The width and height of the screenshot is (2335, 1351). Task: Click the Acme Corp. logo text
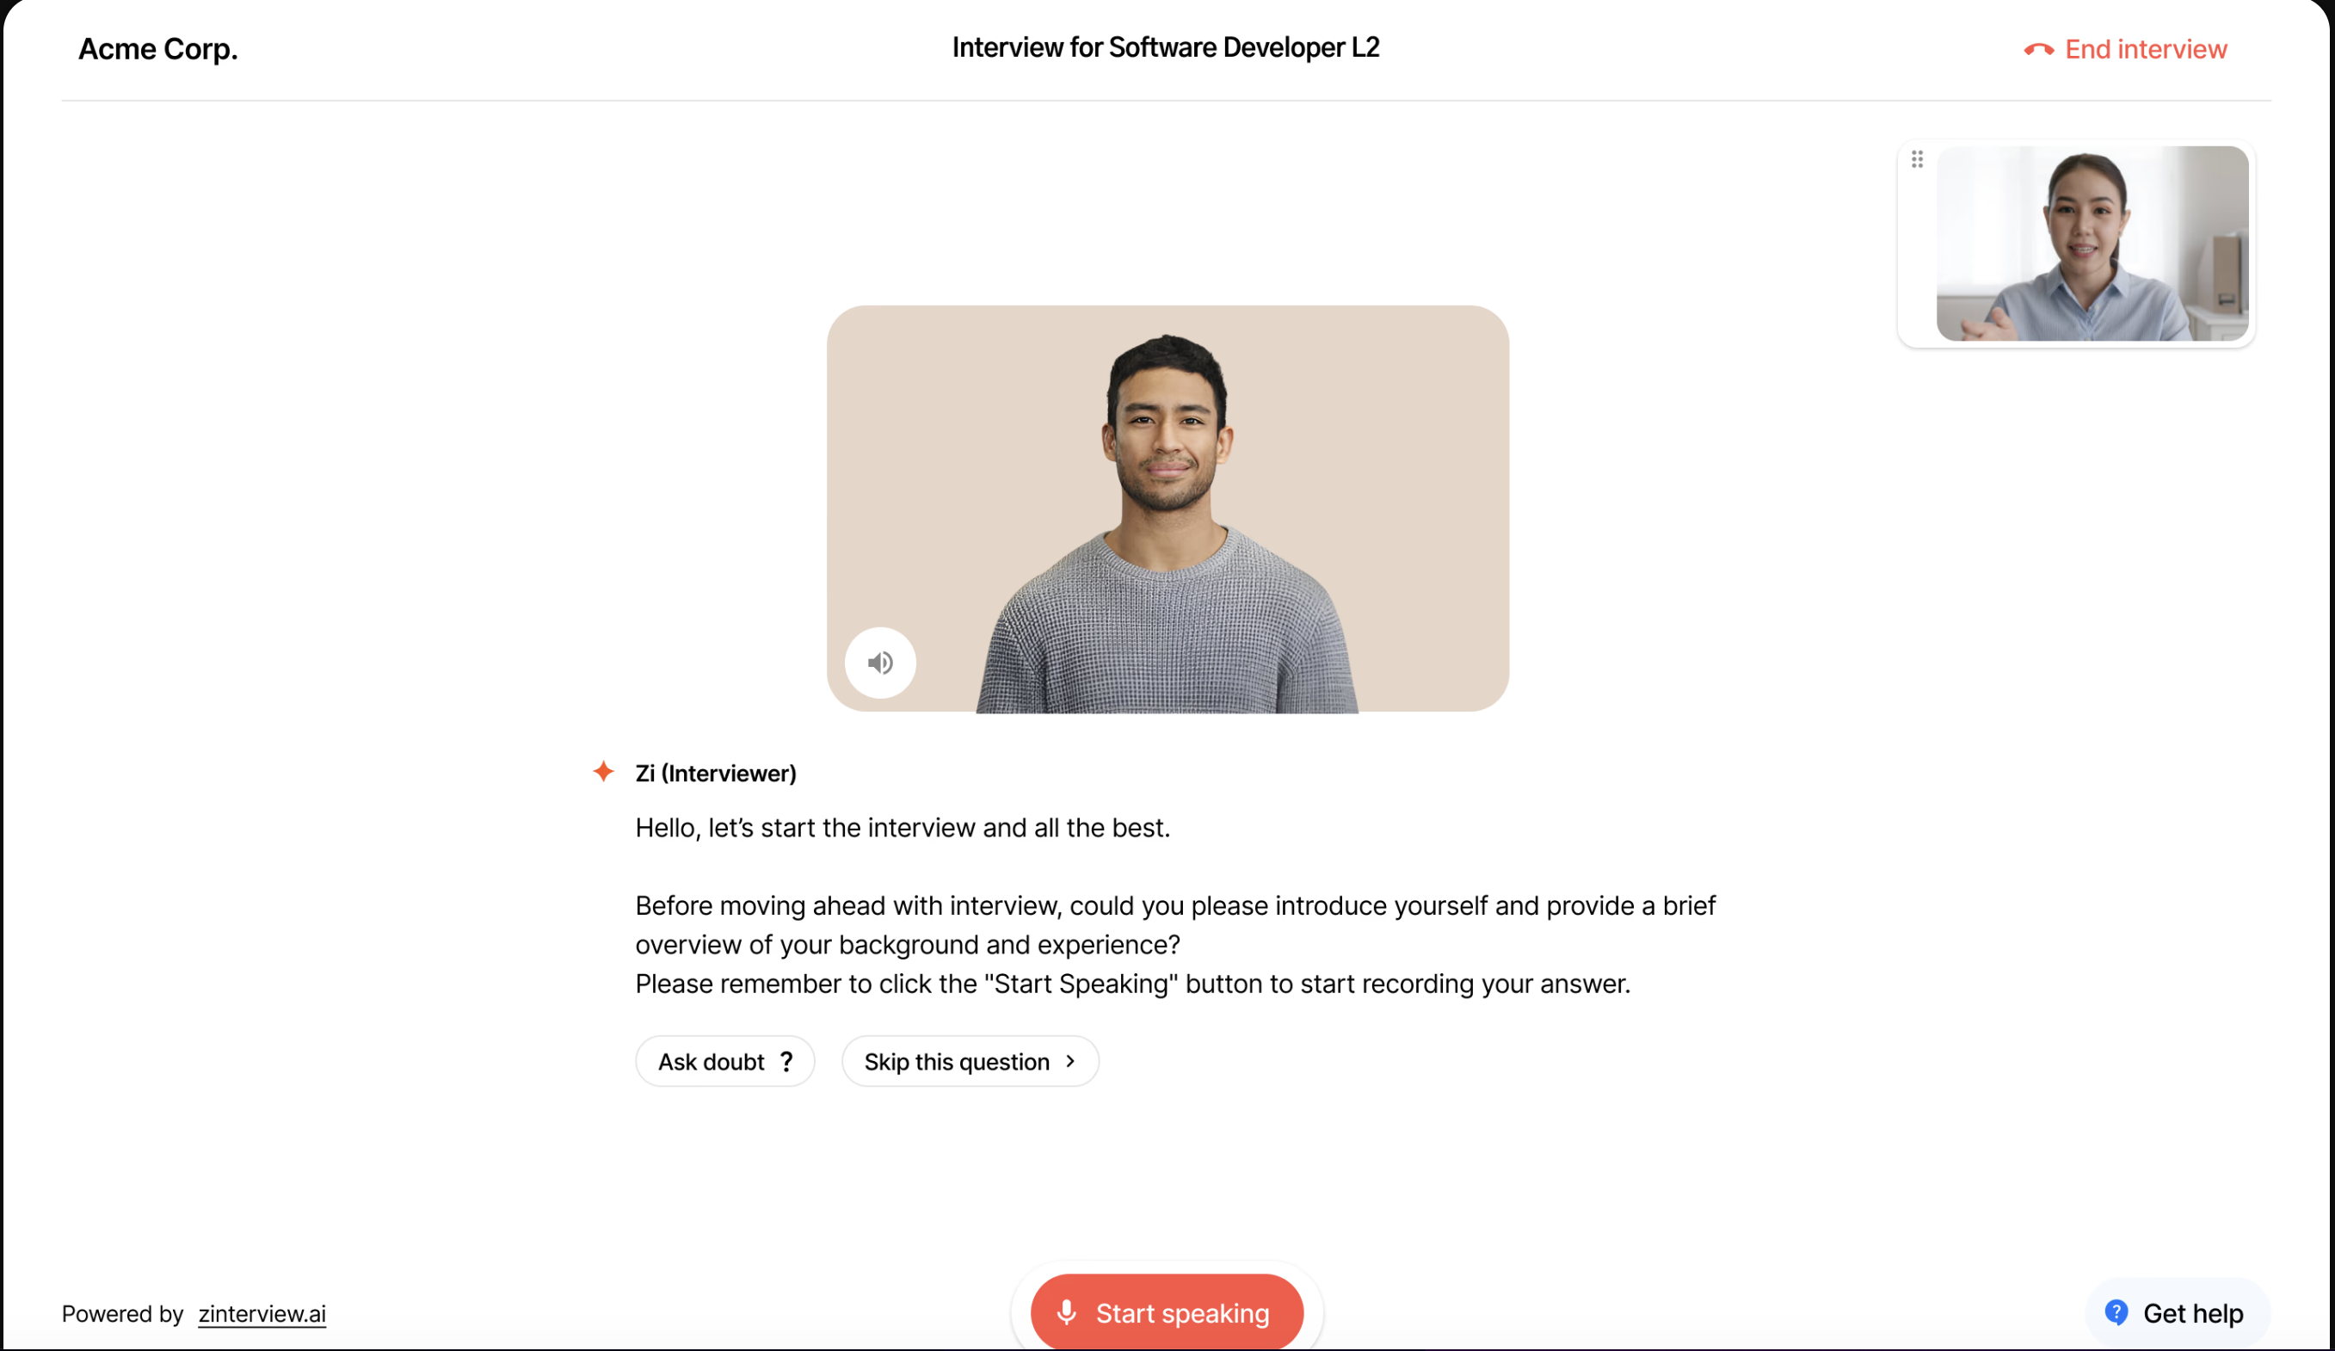(158, 48)
